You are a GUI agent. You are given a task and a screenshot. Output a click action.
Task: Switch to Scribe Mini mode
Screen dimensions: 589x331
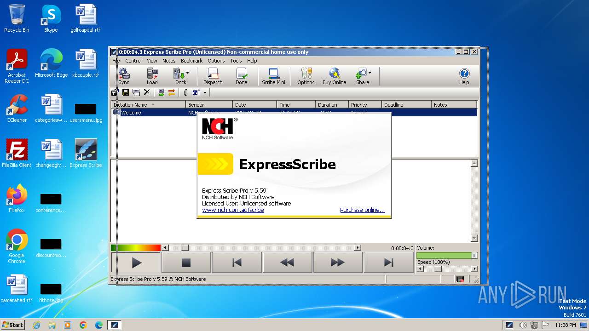pyautogui.click(x=273, y=76)
